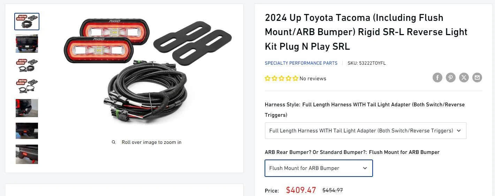The height and width of the screenshot is (196, 495).
Task: Share product on Facebook
Action: (437, 77)
